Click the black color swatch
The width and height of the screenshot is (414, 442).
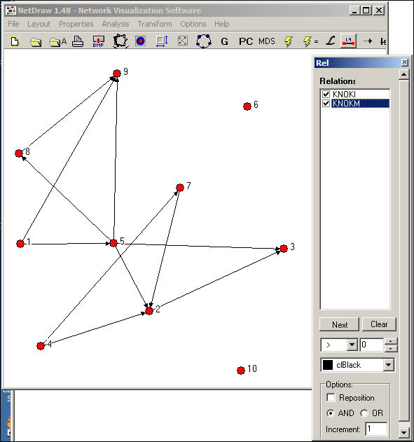pos(328,365)
